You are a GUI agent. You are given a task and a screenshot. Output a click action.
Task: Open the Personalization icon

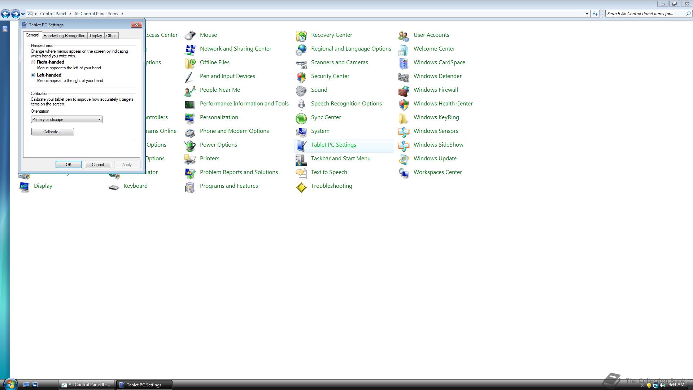click(190, 118)
